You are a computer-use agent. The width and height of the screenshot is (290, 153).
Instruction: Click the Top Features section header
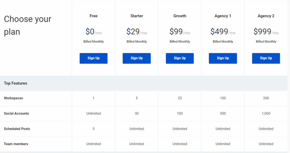pos(16,83)
